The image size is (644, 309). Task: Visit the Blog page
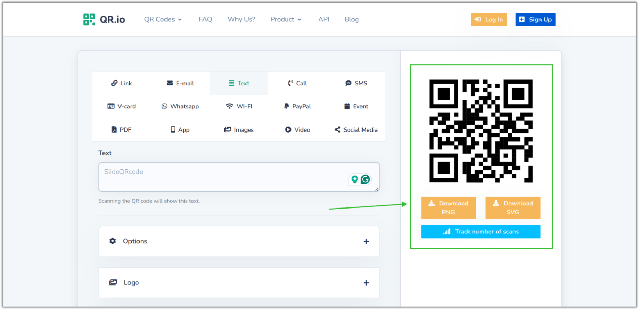pyautogui.click(x=351, y=19)
